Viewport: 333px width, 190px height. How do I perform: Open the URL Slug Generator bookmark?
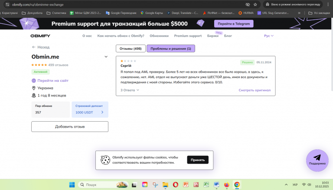[x=273, y=13]
